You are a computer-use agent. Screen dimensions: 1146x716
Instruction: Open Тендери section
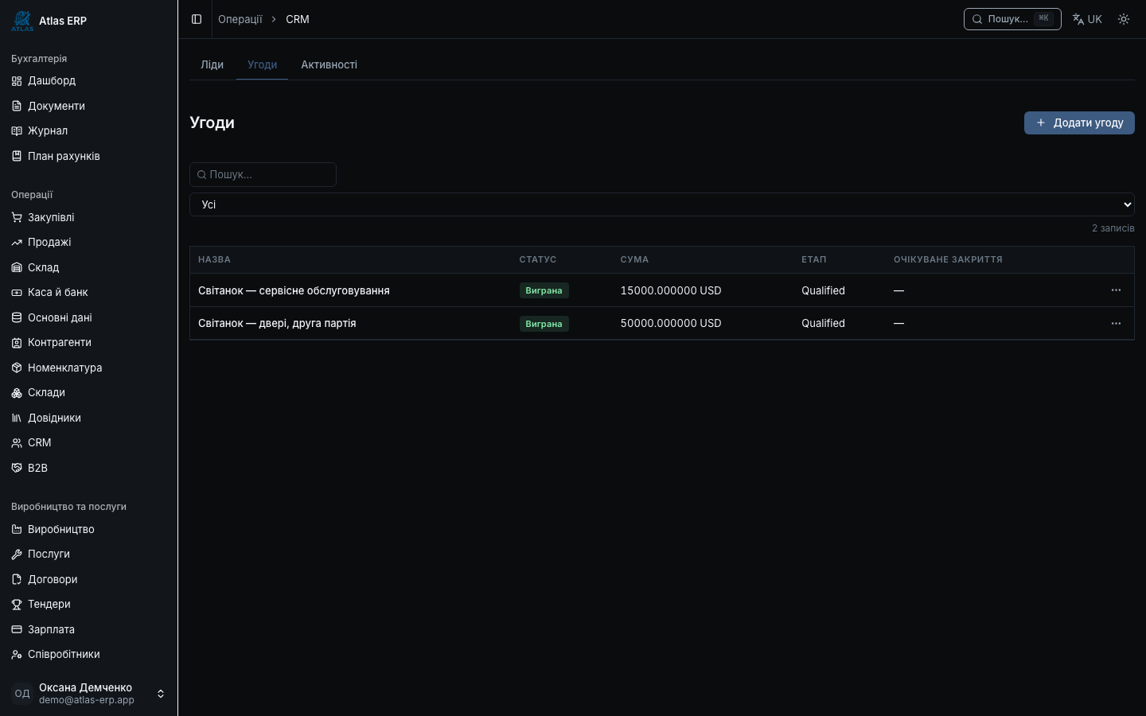(88, 604)
